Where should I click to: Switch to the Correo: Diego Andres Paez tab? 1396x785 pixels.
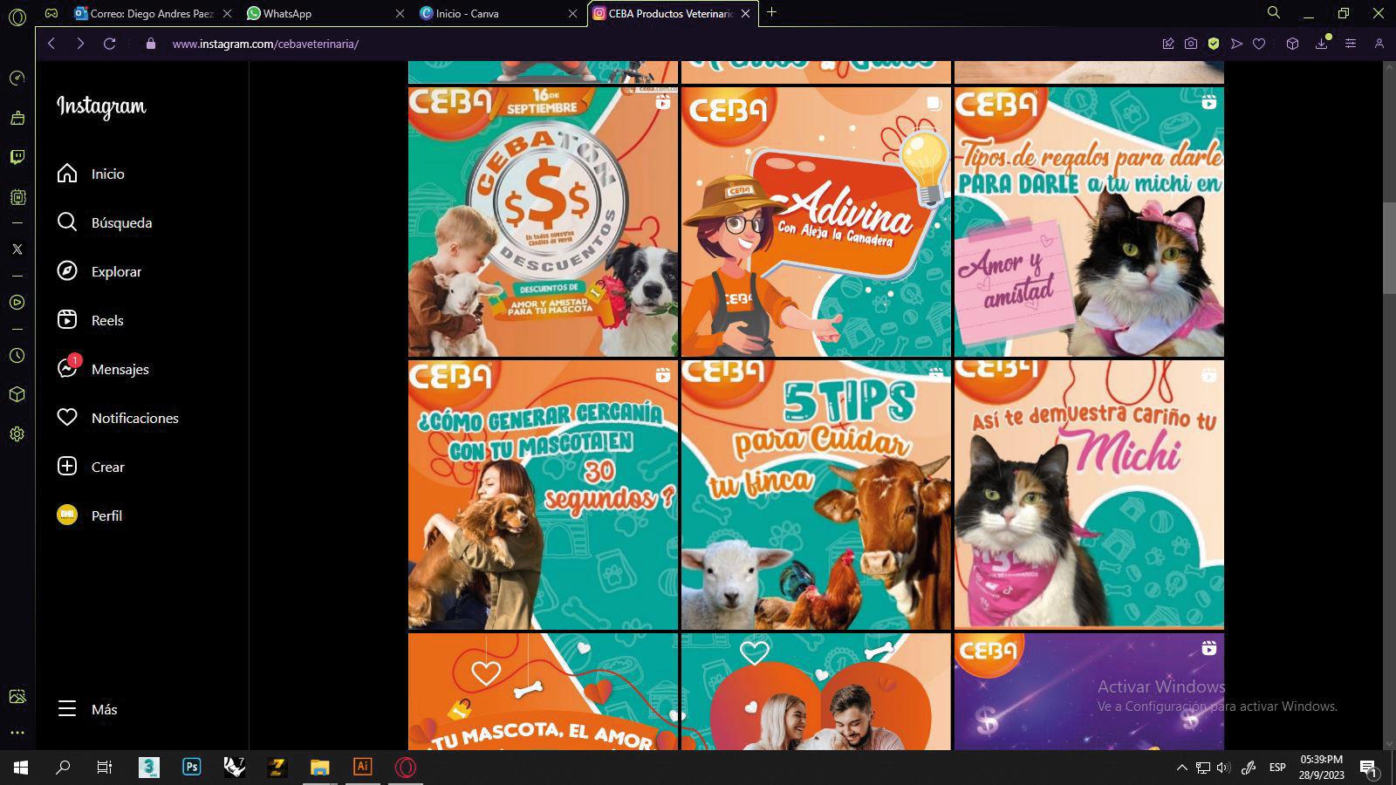pyautogui.click(x=153, y=13)
